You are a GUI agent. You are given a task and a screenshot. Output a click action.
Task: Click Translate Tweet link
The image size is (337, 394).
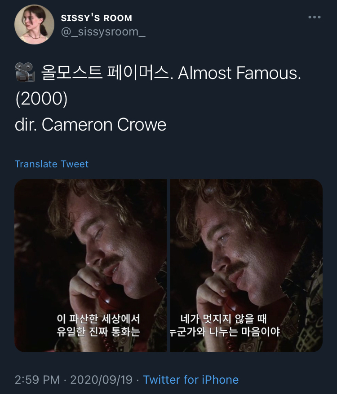coord(52,164)
